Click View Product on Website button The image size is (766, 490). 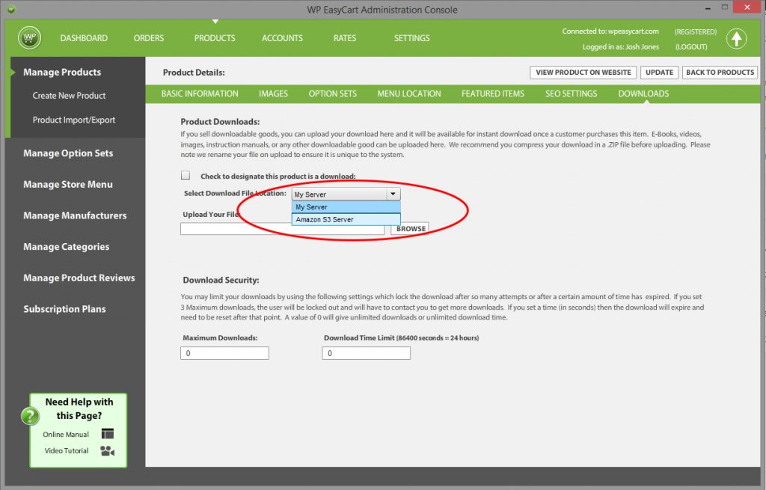point(583,73)
